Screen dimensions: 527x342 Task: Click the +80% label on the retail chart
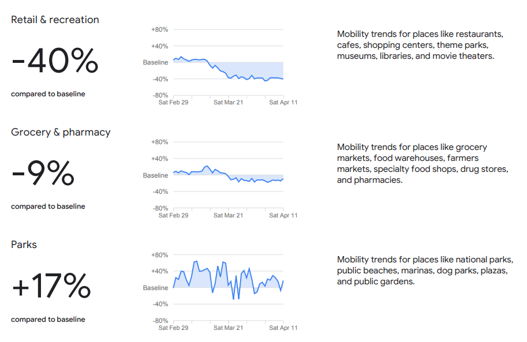click(x=159, y=29)
